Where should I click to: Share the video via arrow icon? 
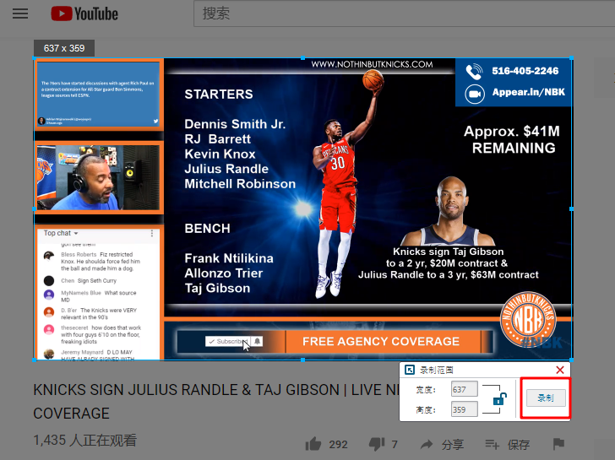[x=427, y=444]
